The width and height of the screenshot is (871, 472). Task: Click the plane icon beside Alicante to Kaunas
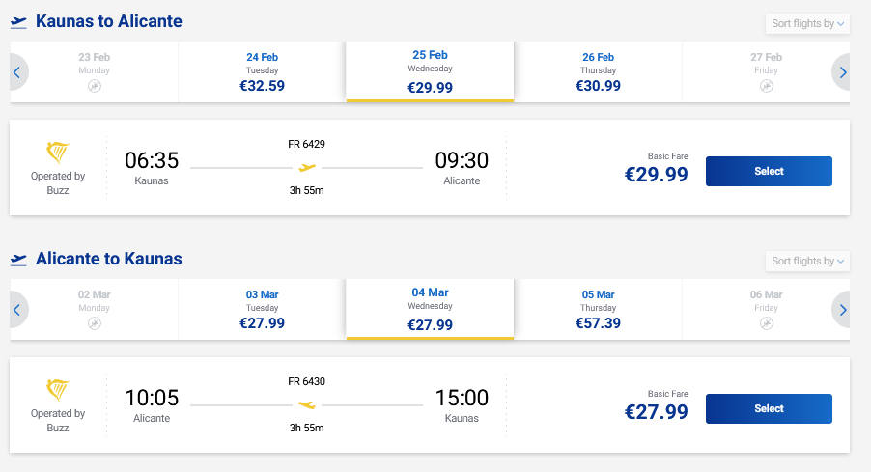point(18,259)
